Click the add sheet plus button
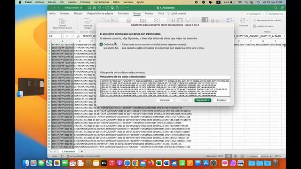Screen dimensions: 301x169 81,151
